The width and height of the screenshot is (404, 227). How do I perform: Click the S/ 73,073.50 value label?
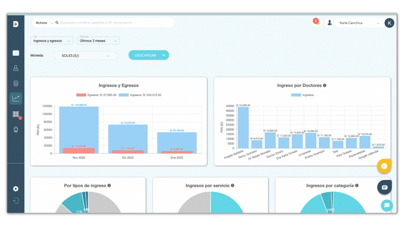point(128,123)
